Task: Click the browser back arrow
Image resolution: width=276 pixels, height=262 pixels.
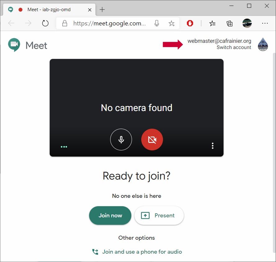Action: pyautogui.click(x=11, y=23)
